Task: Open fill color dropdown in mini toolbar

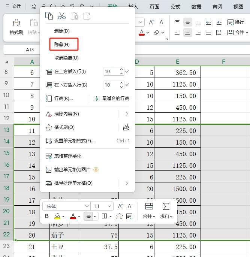Action: [x=63, y=217]
